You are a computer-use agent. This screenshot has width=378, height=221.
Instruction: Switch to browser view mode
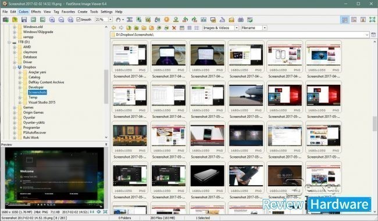click(345, 20)
